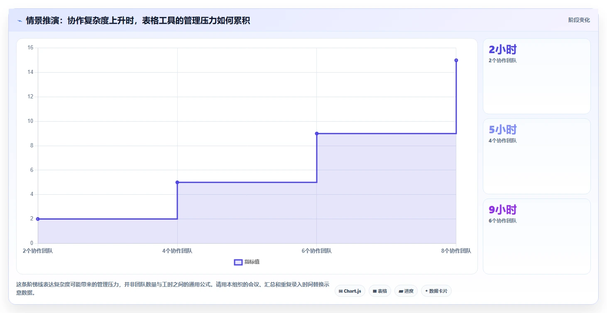
Task: Click the y-axis value 10
Action: tap(30, 121)
